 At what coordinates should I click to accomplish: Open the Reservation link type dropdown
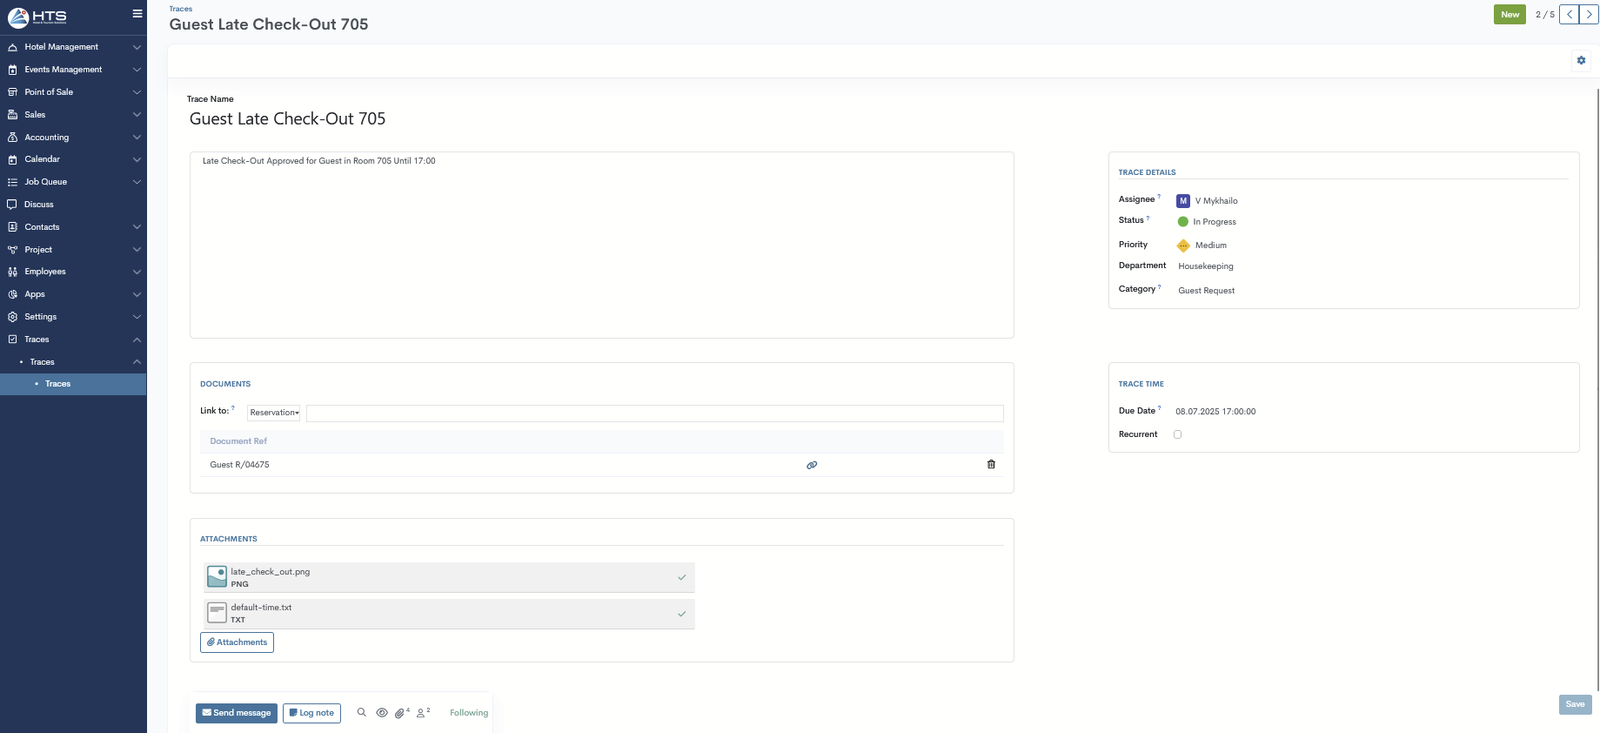pyautogui.click(x=274, y=413)
